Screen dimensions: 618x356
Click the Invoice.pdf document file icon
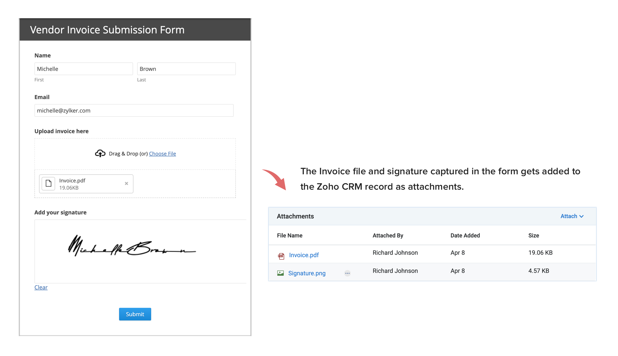[x=48, y=184]
